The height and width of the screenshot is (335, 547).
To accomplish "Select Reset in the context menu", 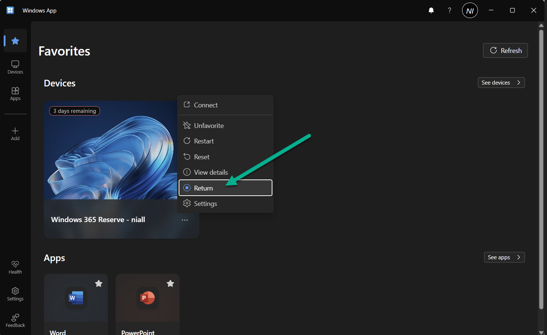I will [225, 157].
